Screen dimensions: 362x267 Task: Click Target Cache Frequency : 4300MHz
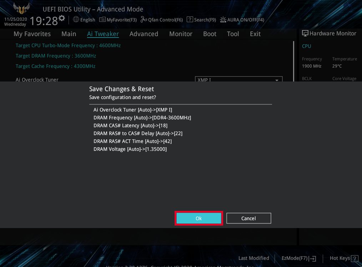point(55,66)
